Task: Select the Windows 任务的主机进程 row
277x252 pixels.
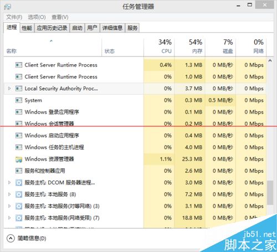Action: 135,147
